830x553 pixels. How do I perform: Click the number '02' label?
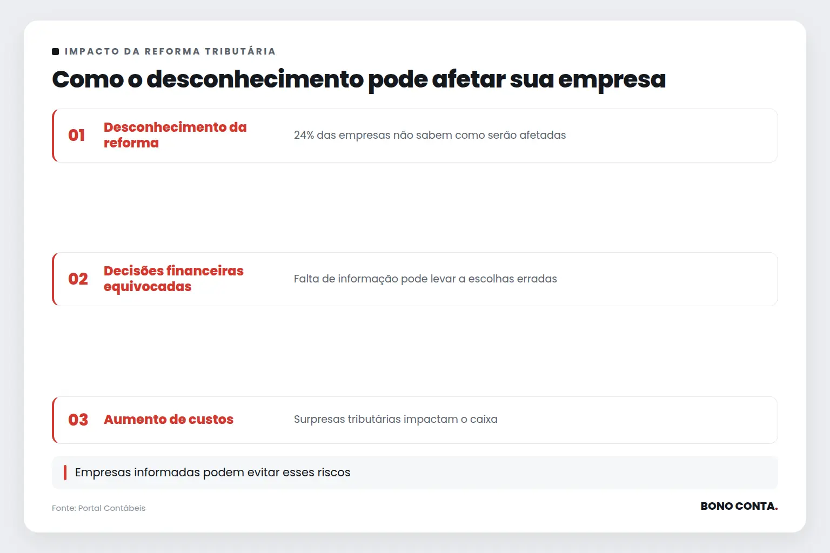click(x=78, y=279)
